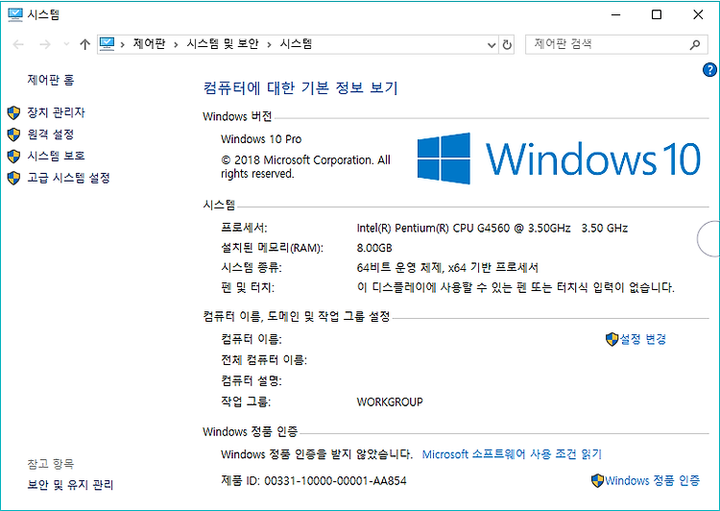Screen dimensions: 720x511
Task: Click shield icon beside 설정 변경
Action: [612, 340]
